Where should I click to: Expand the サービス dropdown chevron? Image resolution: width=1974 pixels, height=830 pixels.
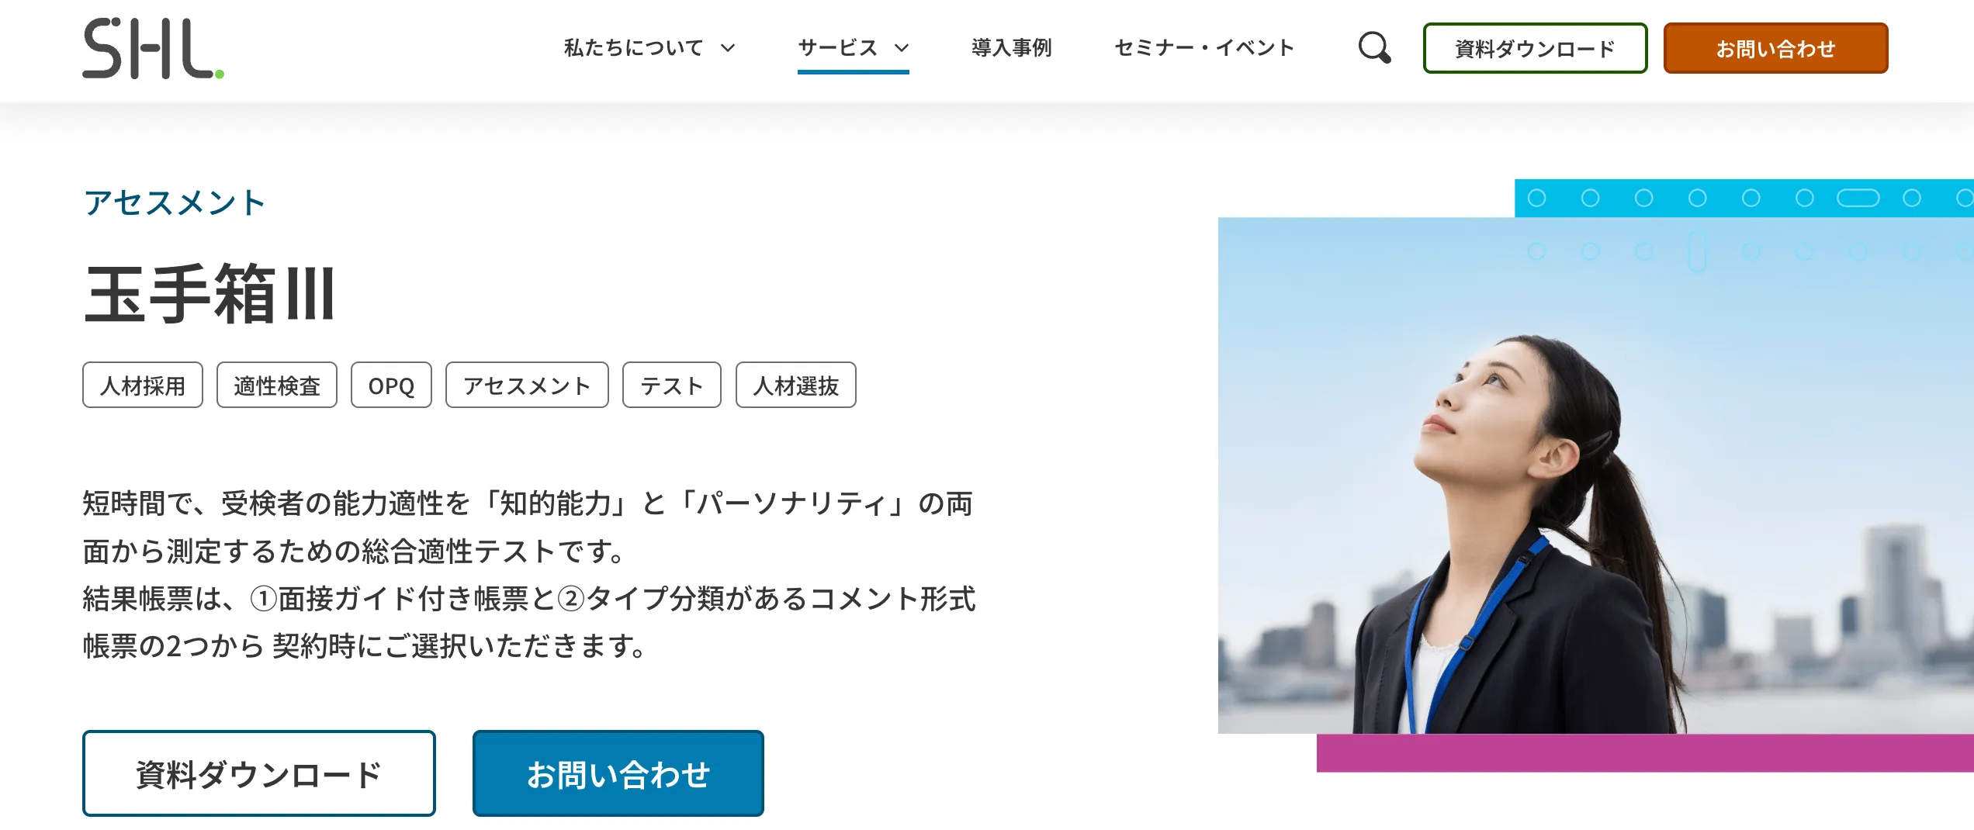[902, 48]
